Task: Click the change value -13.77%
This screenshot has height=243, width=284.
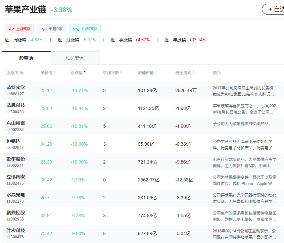Action: 79,90
